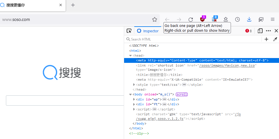The width and height of the screenshot is (279, 139).
Task: Show bookmarks menu in toolbar
Action: (226, 20)
